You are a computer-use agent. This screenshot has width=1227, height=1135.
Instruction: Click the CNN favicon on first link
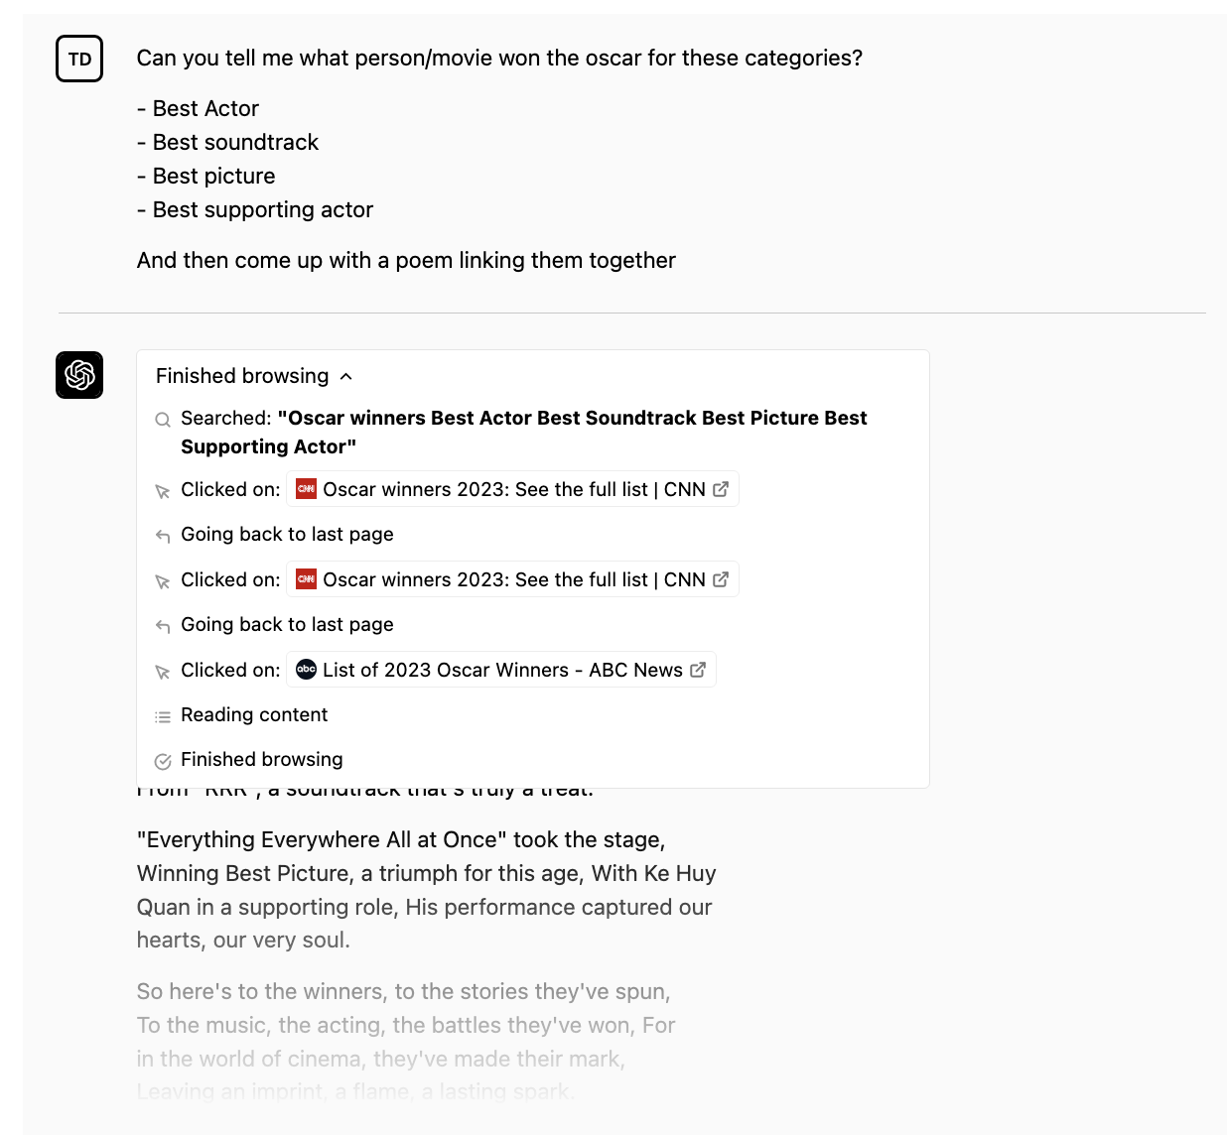click(307, 489)
